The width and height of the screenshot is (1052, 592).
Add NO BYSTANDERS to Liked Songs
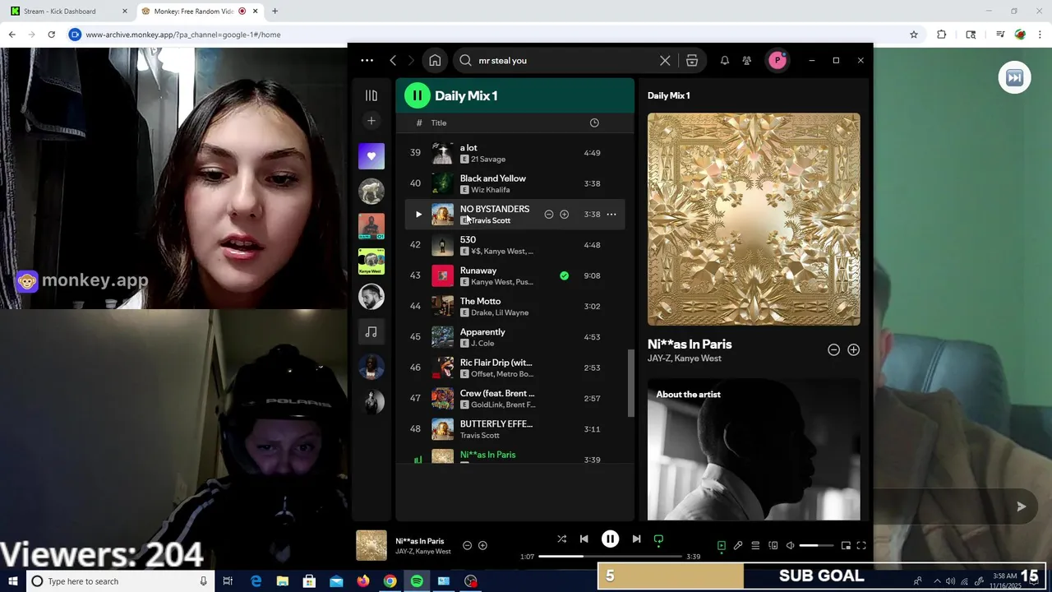coord(565,215)
